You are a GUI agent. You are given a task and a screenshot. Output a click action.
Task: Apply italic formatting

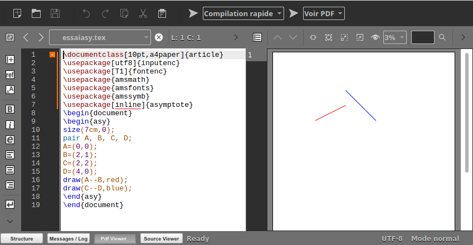[10, 125]
